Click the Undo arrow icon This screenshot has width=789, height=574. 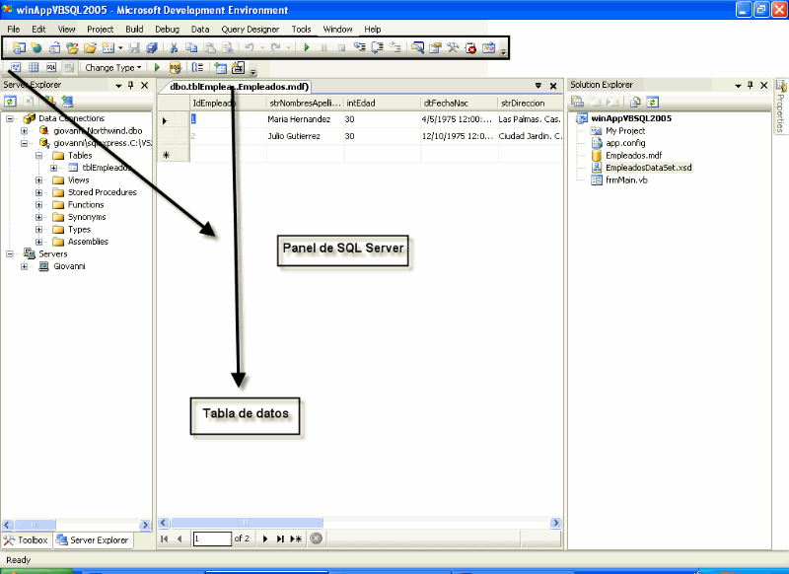[250, 47]
